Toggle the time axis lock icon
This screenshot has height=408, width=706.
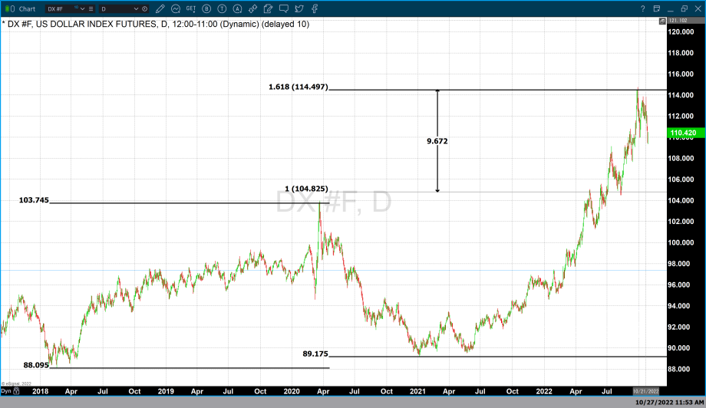point(17,390)
